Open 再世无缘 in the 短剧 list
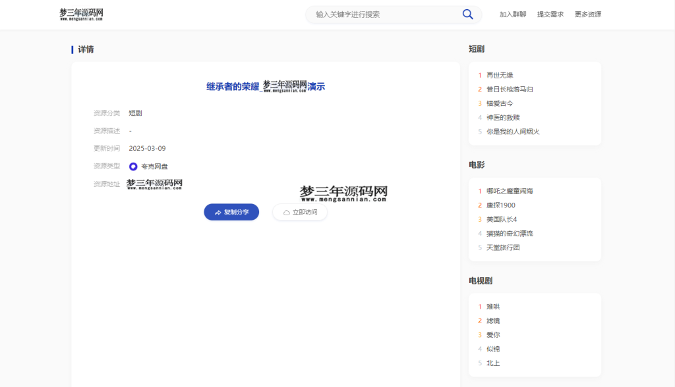 pyautogui.click(x=499, y=74)
